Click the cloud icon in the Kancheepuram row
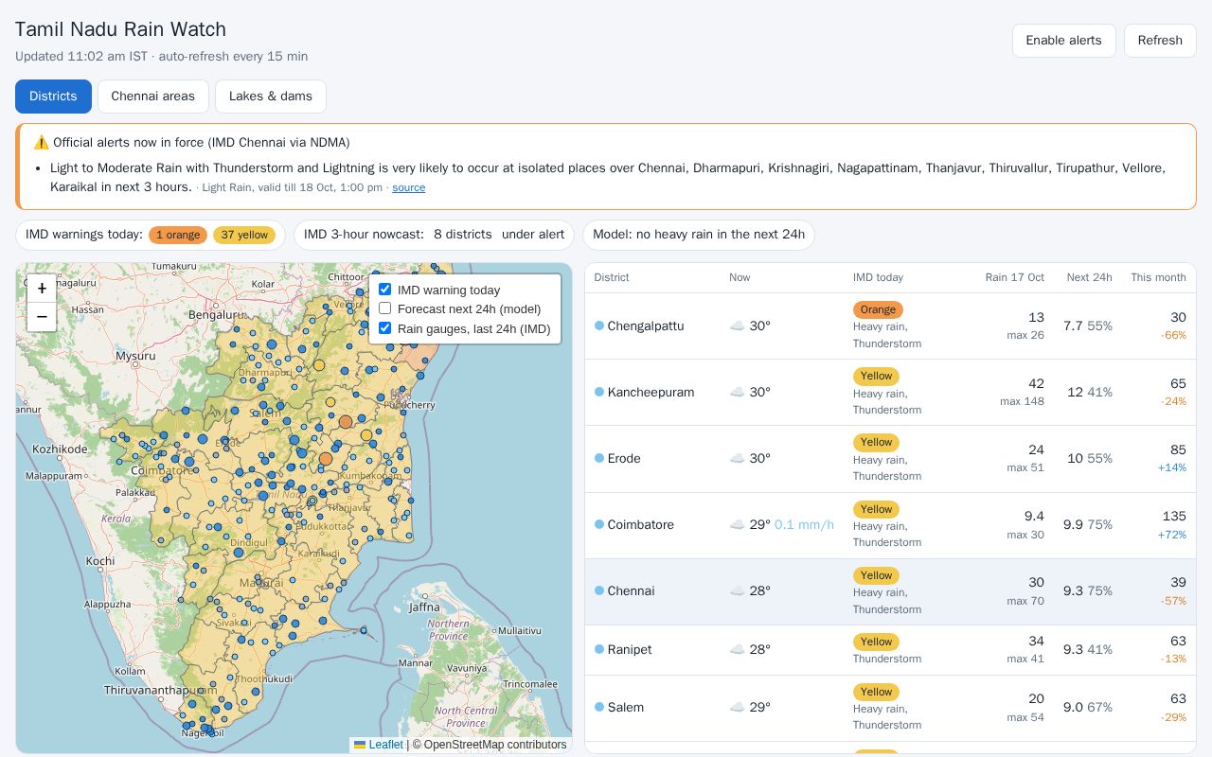 pos(737,393)
